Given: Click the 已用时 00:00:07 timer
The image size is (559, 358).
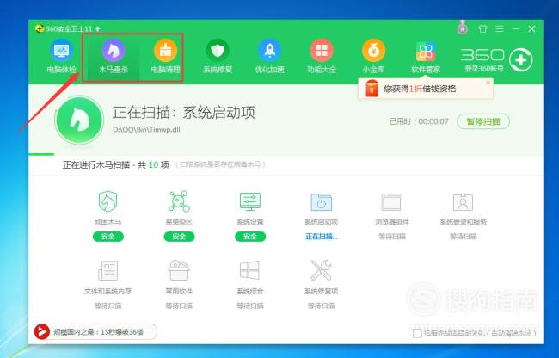Looking at the screenshot, I should click(x=419, y=121).
